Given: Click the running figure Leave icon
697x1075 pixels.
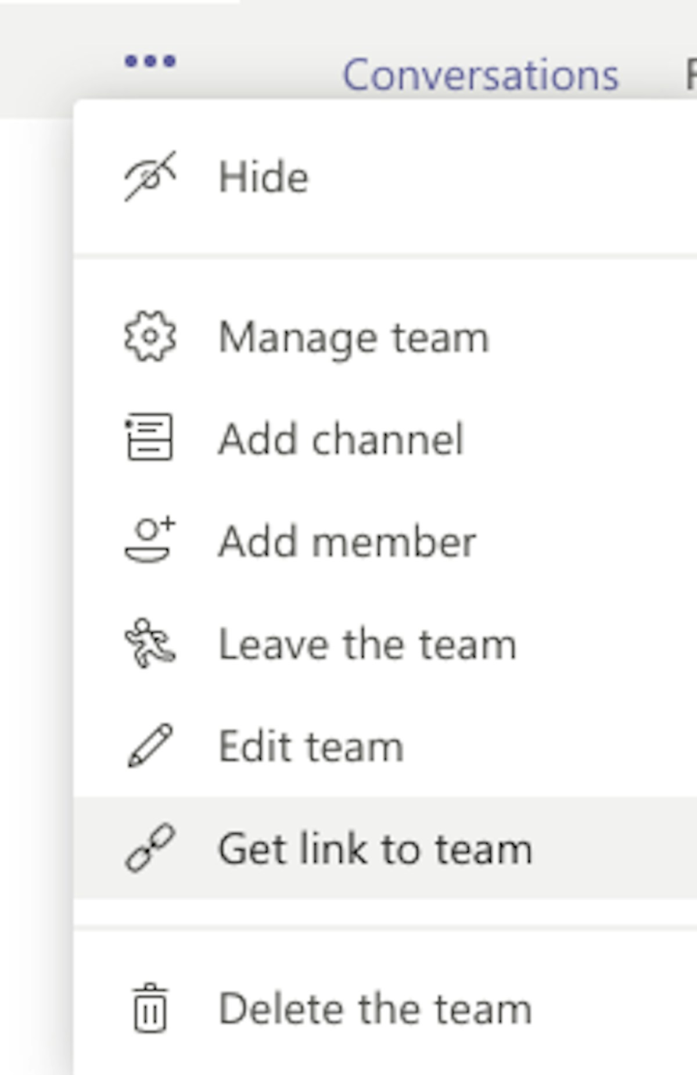Looking at the screenshot, I should point(149,643).
